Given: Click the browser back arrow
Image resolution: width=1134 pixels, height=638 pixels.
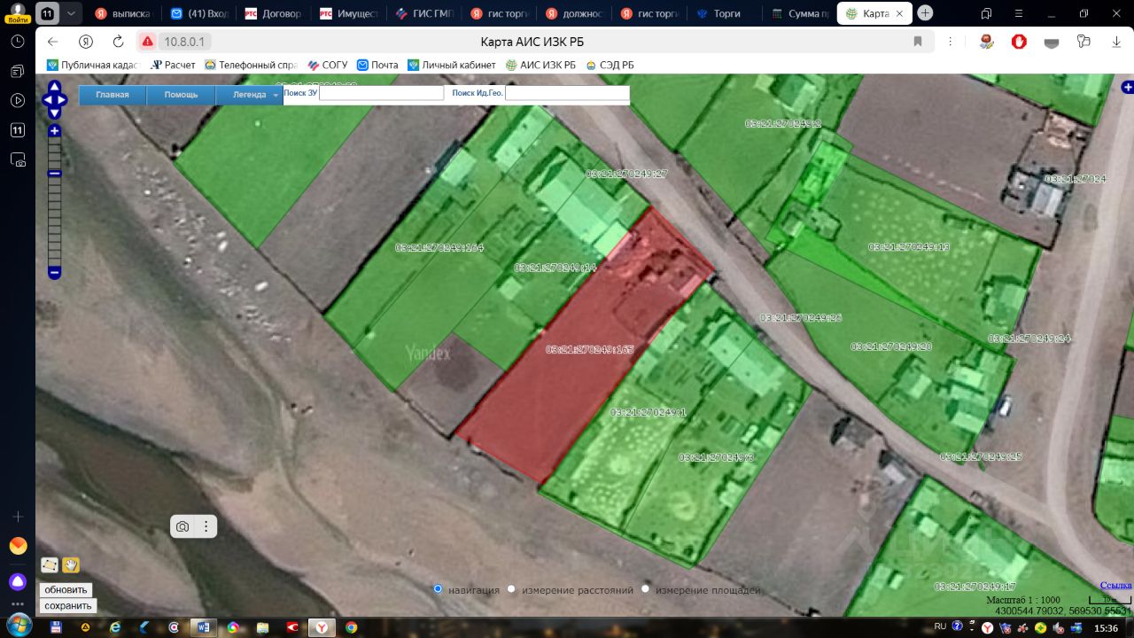Looking at the screenshot, I should (x=52, y=42).
